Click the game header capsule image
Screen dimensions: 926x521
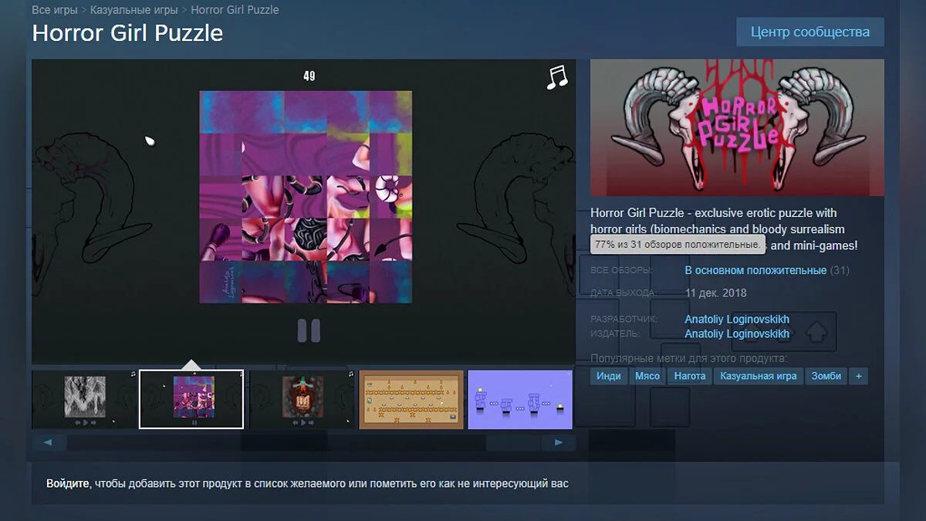pyautogui.click(x=737, y=127)
